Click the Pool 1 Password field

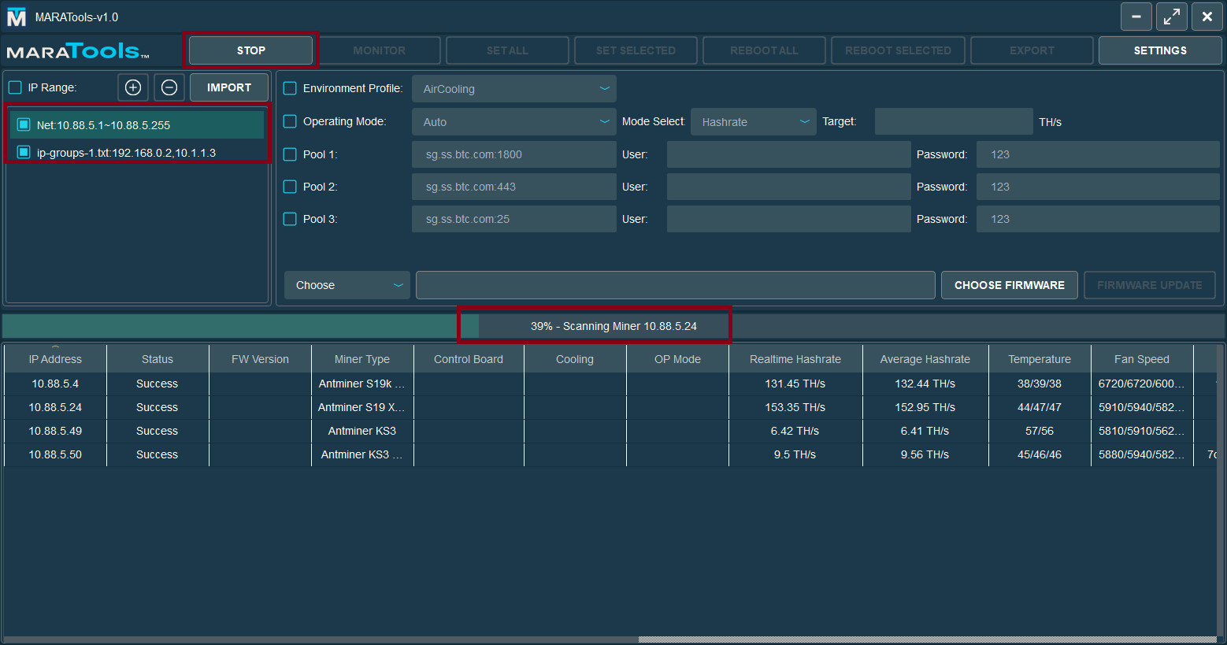coord(1098,154)
